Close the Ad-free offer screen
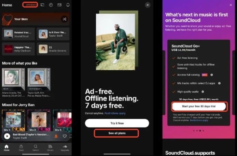237x156 pixels. pyautogui.click(x=148, y=5)
